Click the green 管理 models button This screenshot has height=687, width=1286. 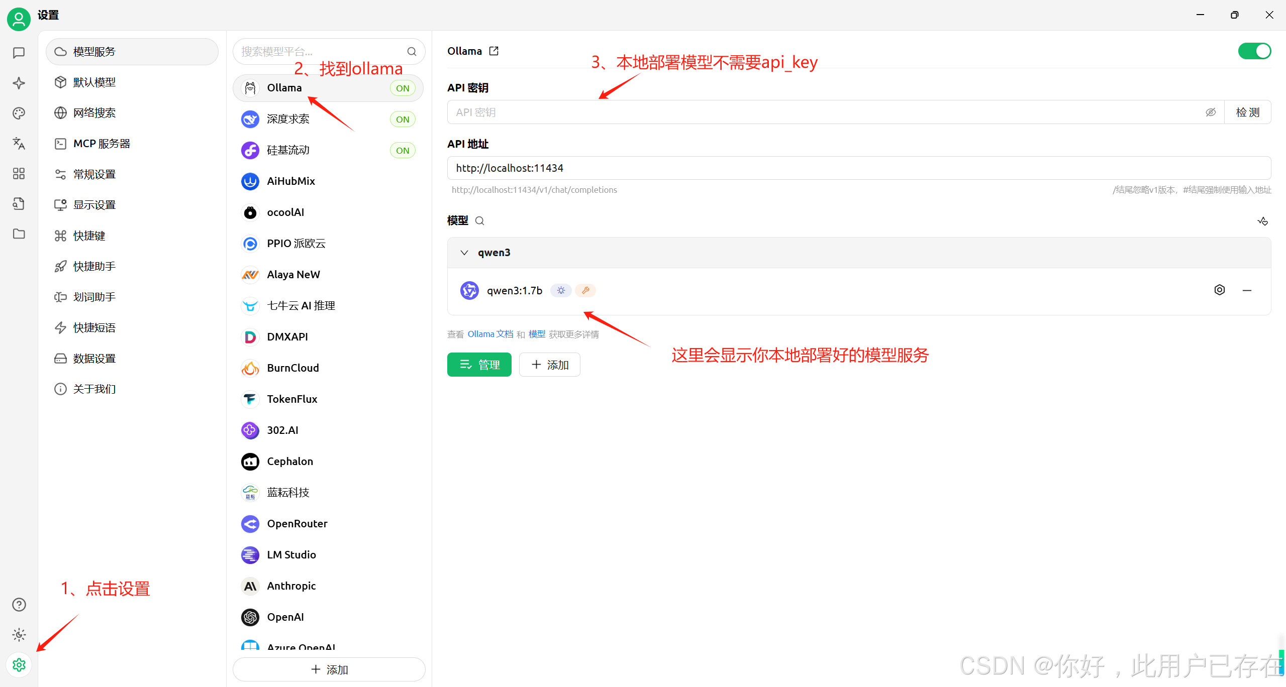(x=479, y=365)
